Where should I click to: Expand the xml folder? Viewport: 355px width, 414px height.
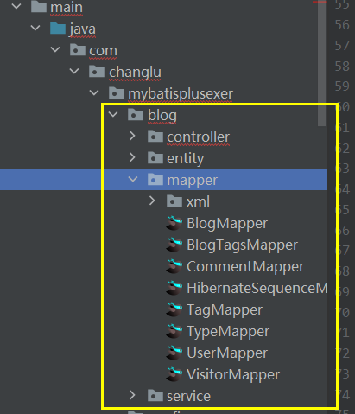pyautogui.click(x=152, y=201)
